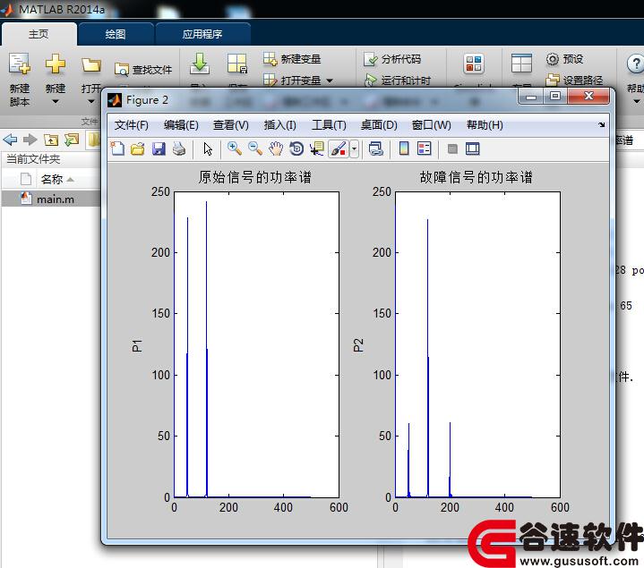The image size is (644, 568).
Task: Click the New Figure icon in figure toolbar
Action: click(x=117, y=148)
